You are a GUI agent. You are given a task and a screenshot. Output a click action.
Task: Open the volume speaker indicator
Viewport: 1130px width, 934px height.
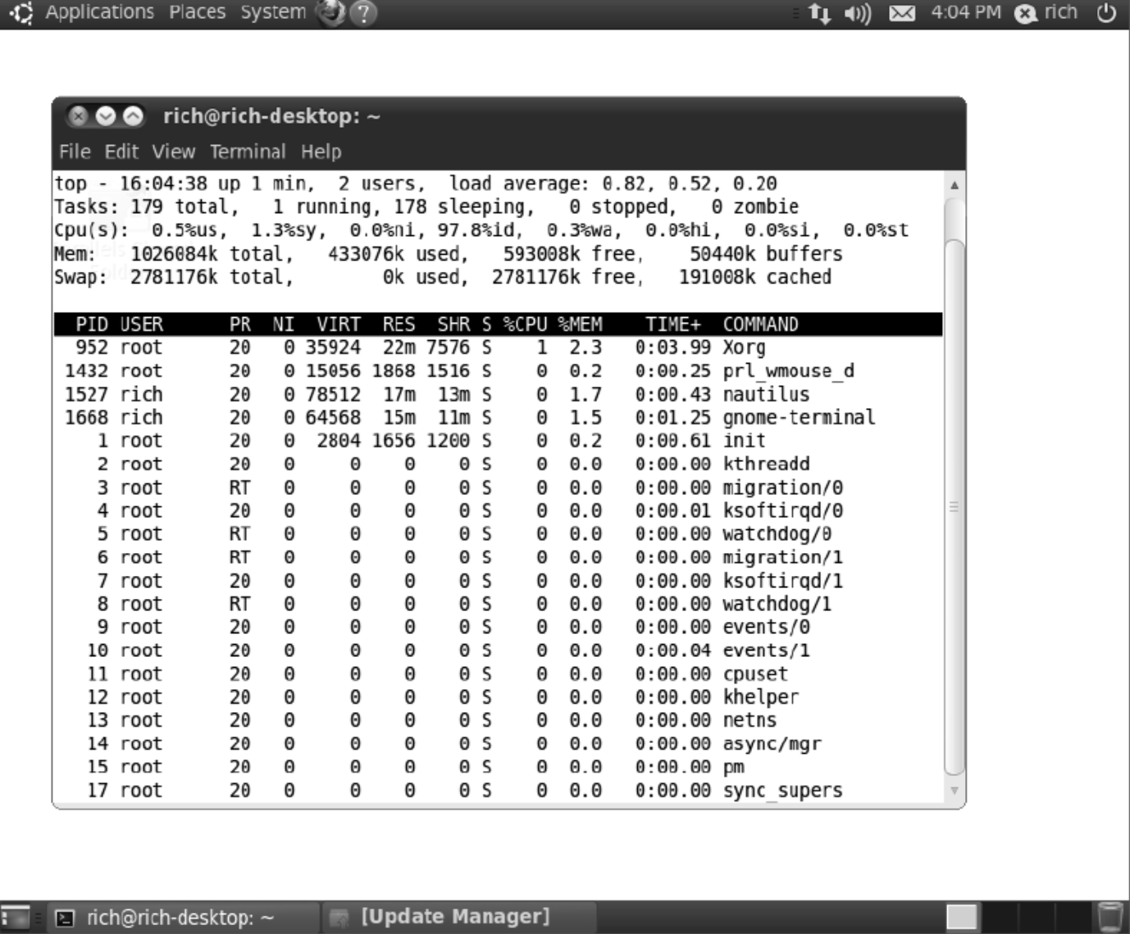(x=858, y=13)
